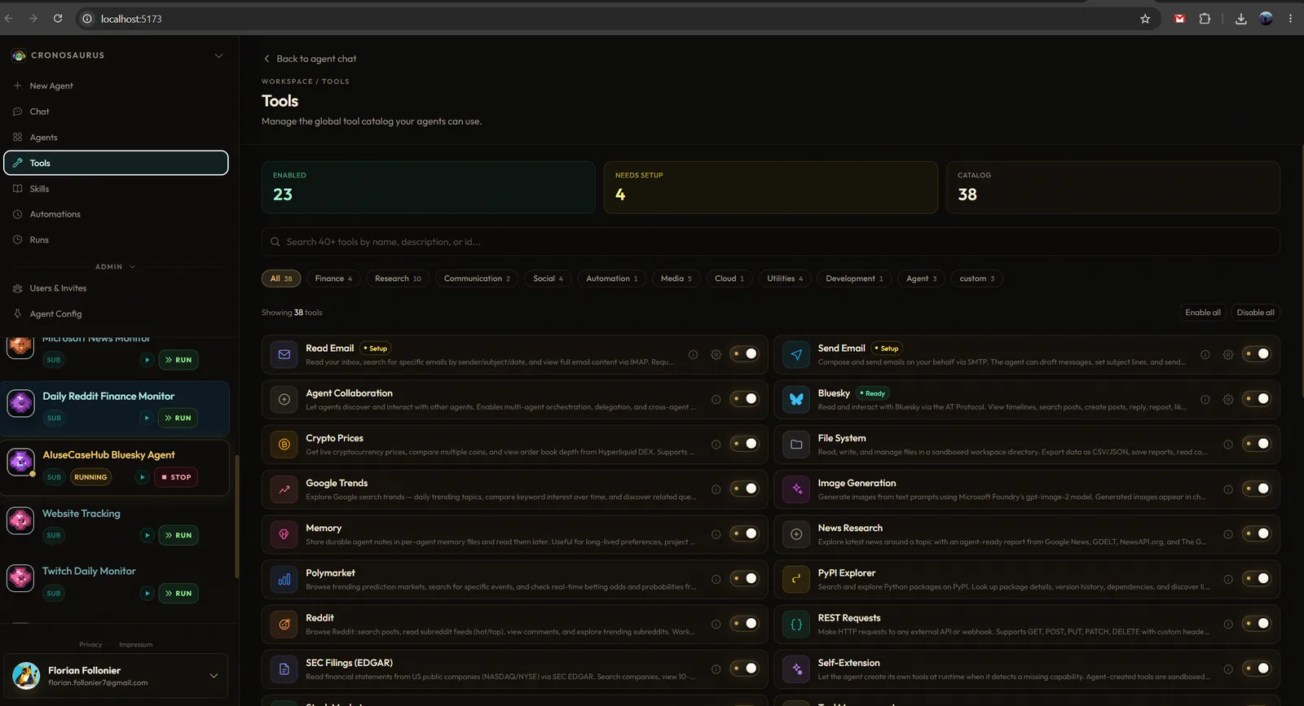Disable the Agent Collaboration tool switch
This screenshot has width=1304, height=706.
744,399
